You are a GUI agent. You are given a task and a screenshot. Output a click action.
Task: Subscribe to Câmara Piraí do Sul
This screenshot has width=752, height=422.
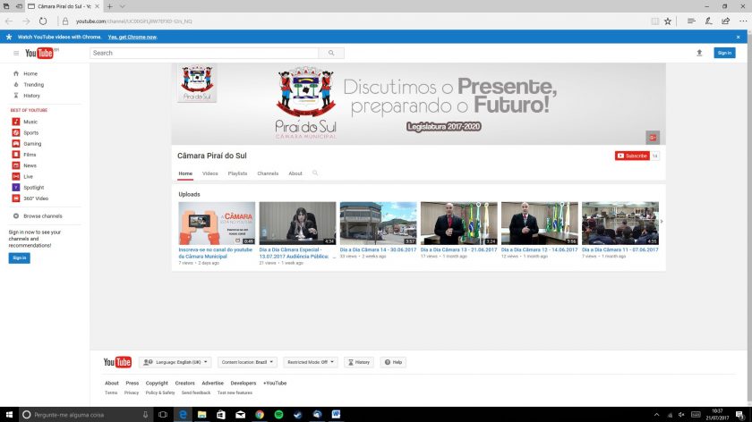[632, 156]
